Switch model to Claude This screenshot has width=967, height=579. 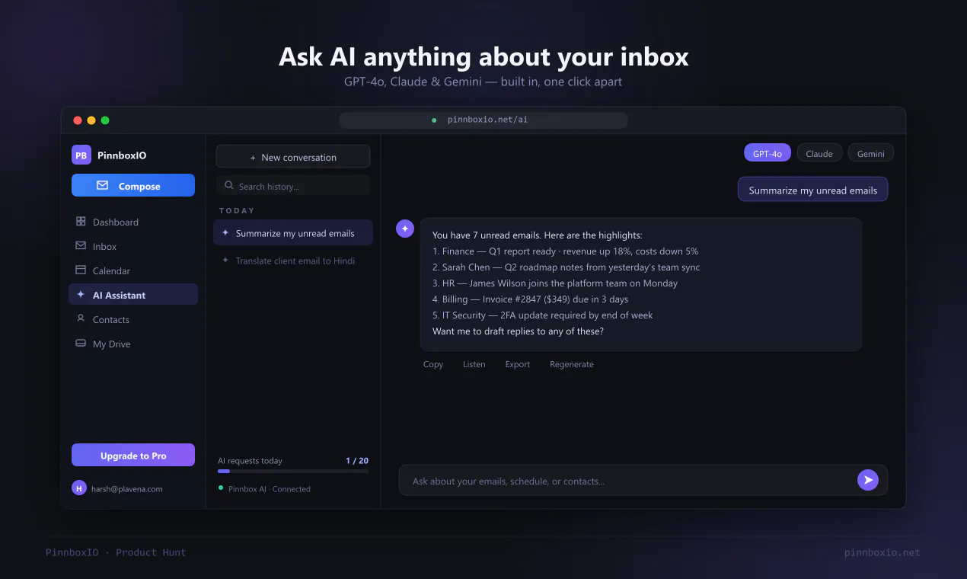(x=819, y=153)
